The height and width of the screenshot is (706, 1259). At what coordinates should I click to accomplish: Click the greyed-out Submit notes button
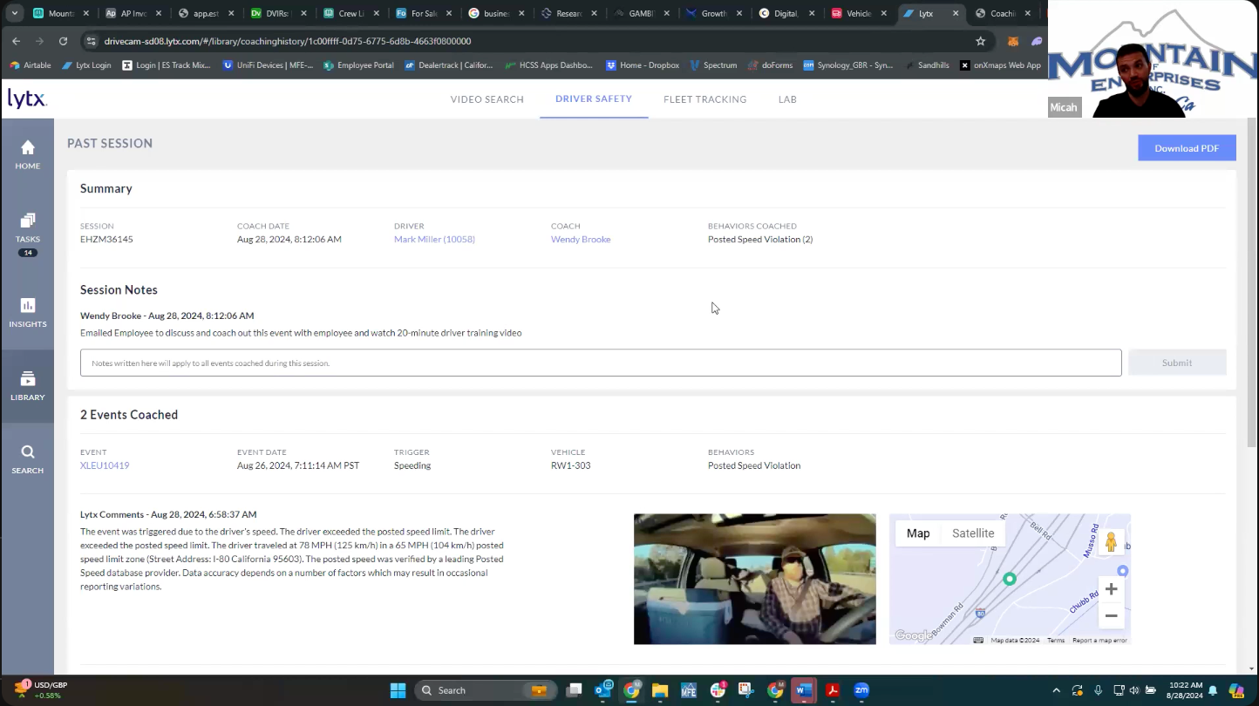(1177, 363)
